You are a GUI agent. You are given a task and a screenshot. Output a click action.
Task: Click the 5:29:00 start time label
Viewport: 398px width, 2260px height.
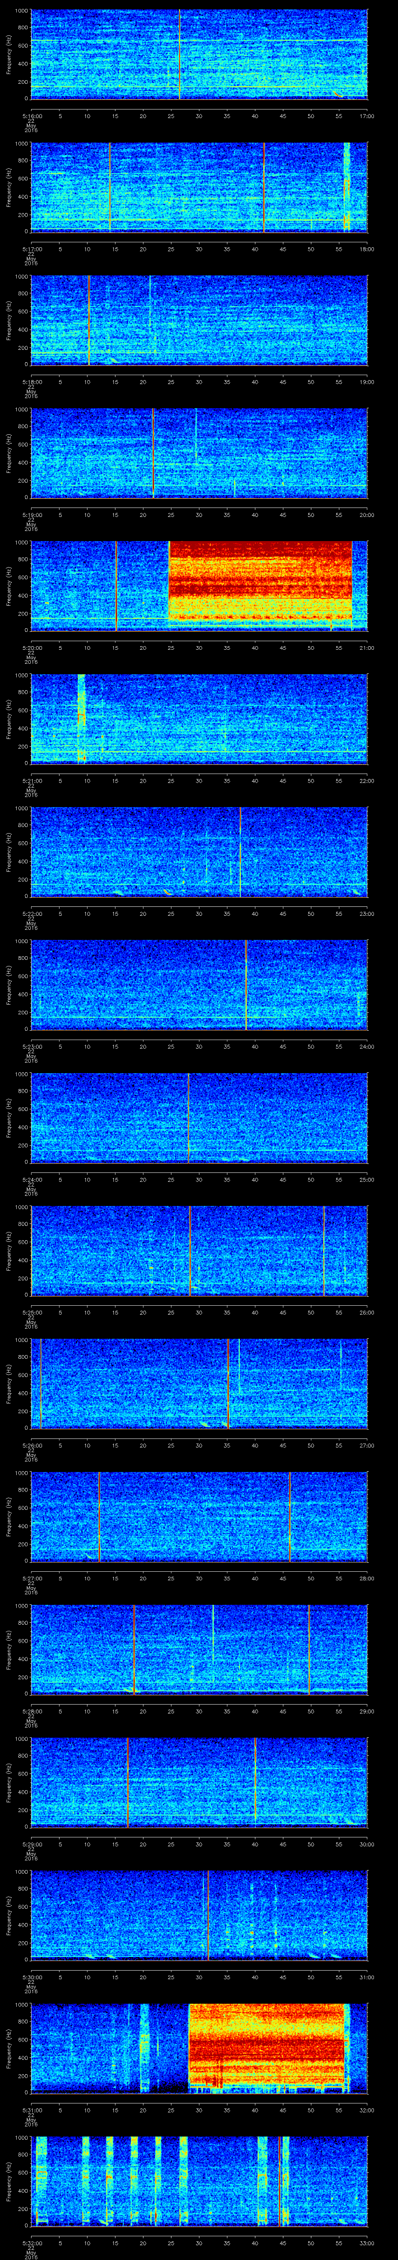tap(31, 1844)
